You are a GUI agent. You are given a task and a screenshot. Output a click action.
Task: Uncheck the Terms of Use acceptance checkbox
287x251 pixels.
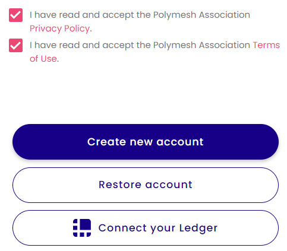click(15, 45)
